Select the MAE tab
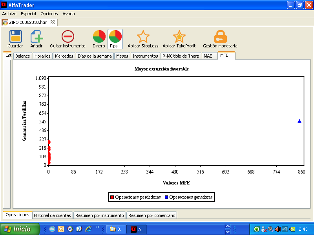This screenshot has height=235, width=314. [x=208, y=56]
